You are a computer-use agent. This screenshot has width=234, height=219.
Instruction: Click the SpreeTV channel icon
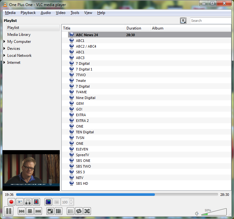pyautogui.click(x=72, y=155)
